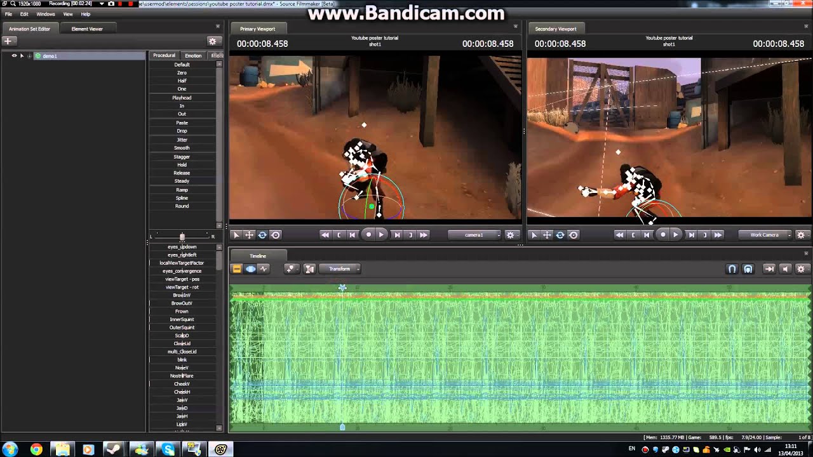Switch to the Animation Set Editor tab
Image resolution: width=813 pixels, height=457 pixels.
(x=29, y=29)
